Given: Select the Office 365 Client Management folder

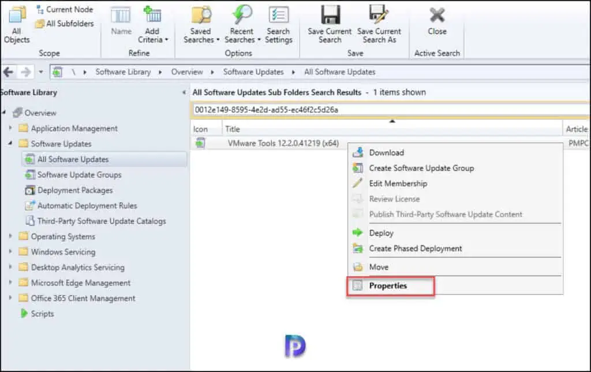Looking at the screenshot, I should click(x=77, y=298).
